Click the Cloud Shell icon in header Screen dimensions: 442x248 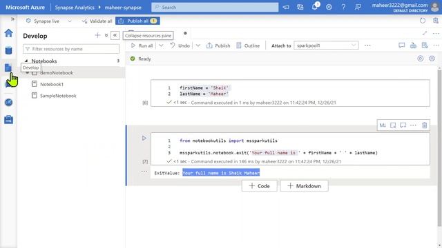click(286, 7)
